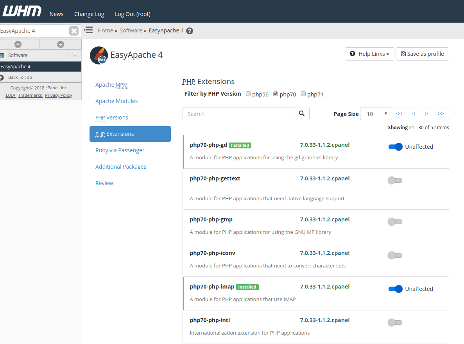This screenshot has width=464, height=344.
Task: Collapse the Software sidebar section
Action: [x=75, y=55]
